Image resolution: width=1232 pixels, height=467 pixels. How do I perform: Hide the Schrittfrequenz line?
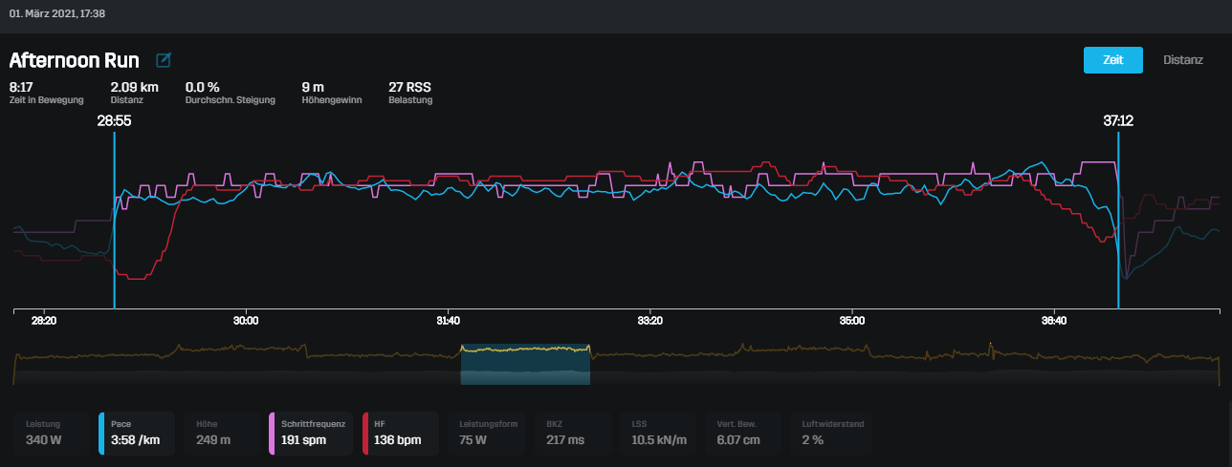coord(313,433)
